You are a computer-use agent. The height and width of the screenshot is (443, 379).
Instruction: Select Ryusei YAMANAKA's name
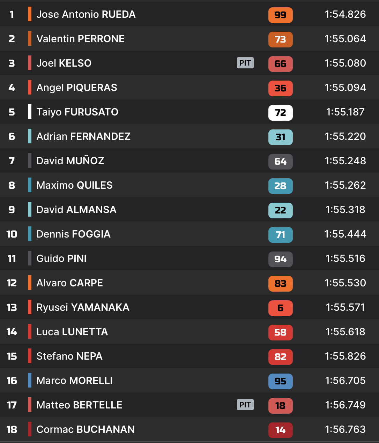click(83, 307)
